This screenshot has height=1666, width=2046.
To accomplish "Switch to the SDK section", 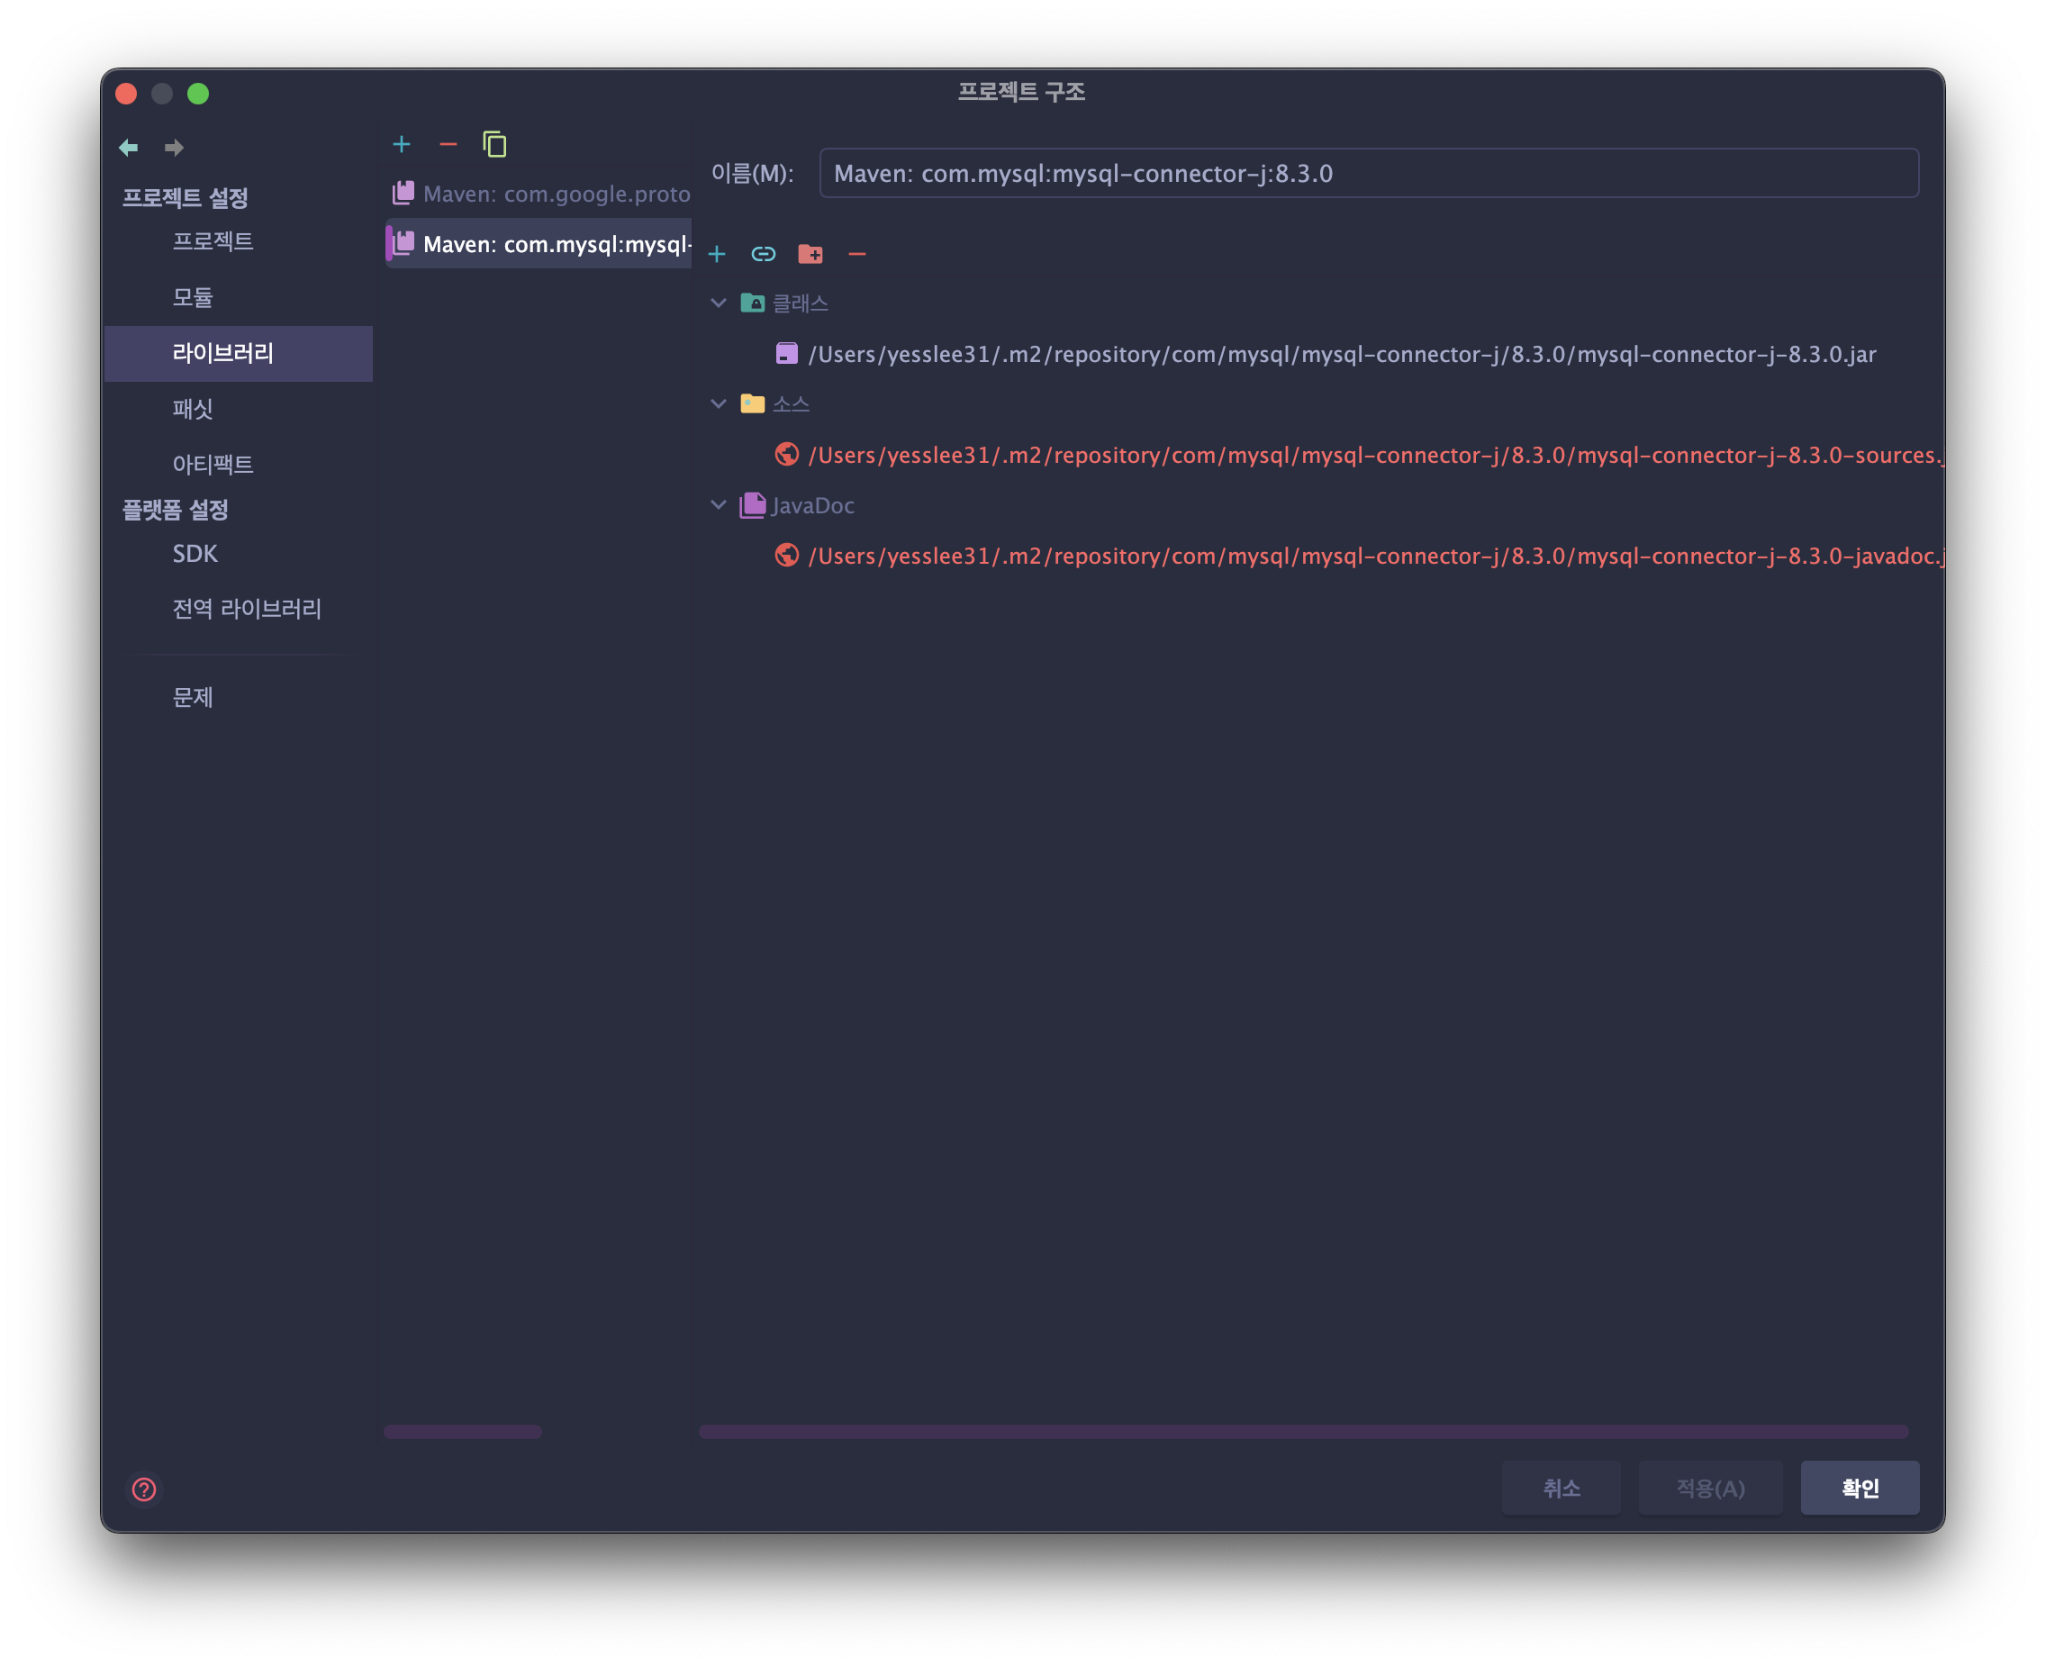I will pos(195,554).
